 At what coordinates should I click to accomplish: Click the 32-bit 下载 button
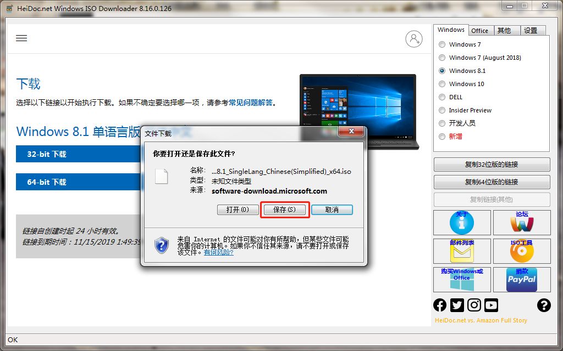click(78, 154)
